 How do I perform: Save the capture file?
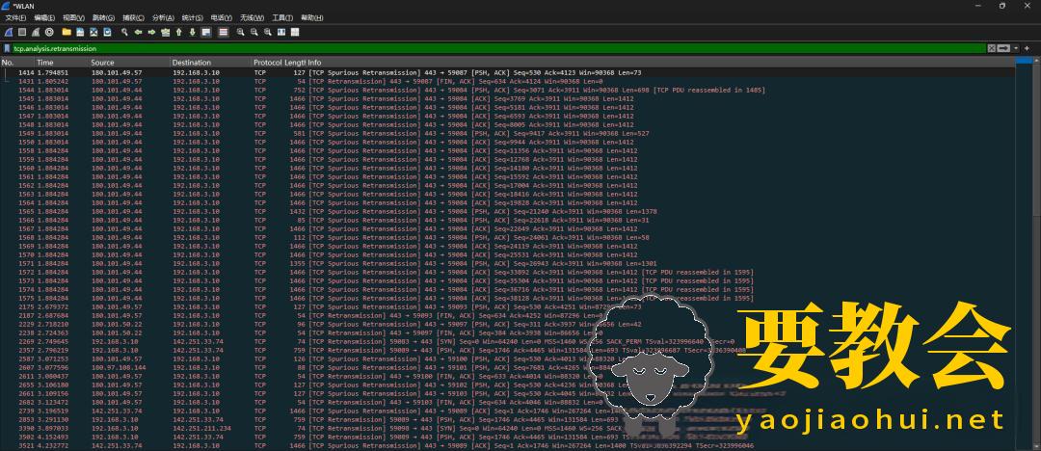pos(80,32)
